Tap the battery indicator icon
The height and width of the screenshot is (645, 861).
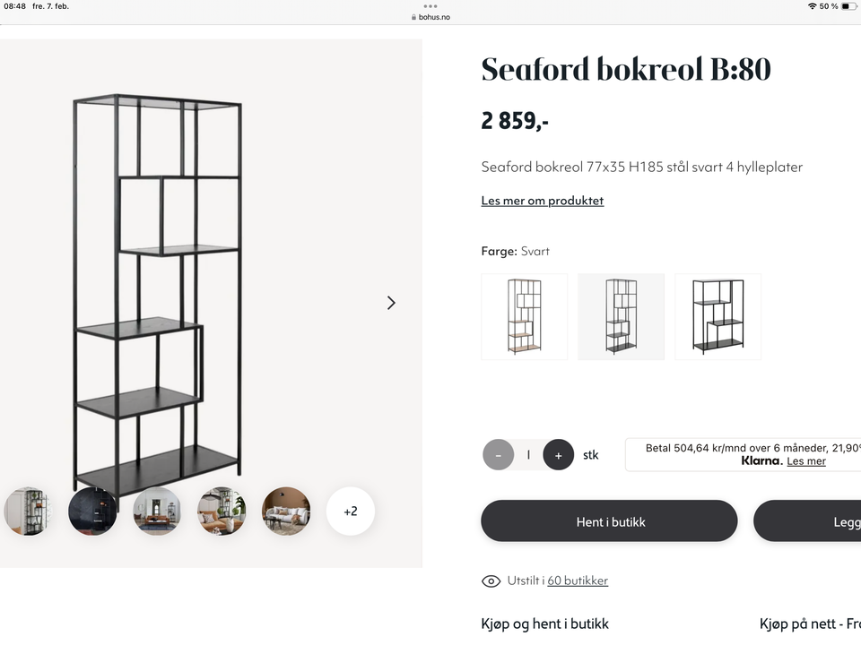(848, 6)
